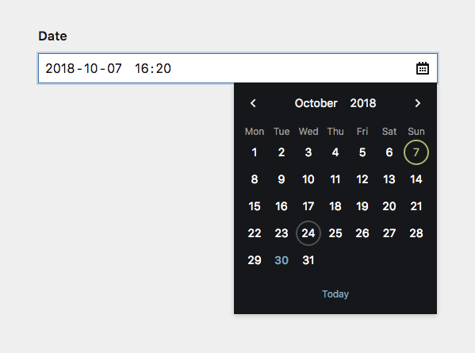
Task: Pick date 9 under Tue column
Action: (282, 179)
